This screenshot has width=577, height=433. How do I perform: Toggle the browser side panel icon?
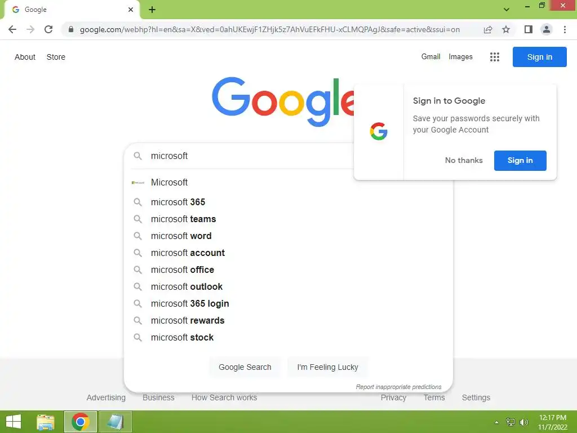[x=529, y=29]
